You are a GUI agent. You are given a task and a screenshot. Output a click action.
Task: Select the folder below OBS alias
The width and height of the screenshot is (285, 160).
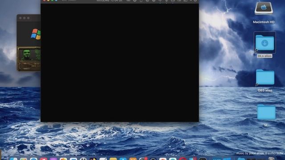266,112
